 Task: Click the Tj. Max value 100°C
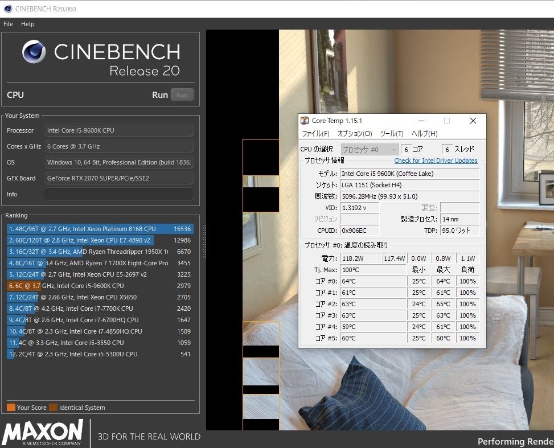pyautogui.click(x=373, y=270)
